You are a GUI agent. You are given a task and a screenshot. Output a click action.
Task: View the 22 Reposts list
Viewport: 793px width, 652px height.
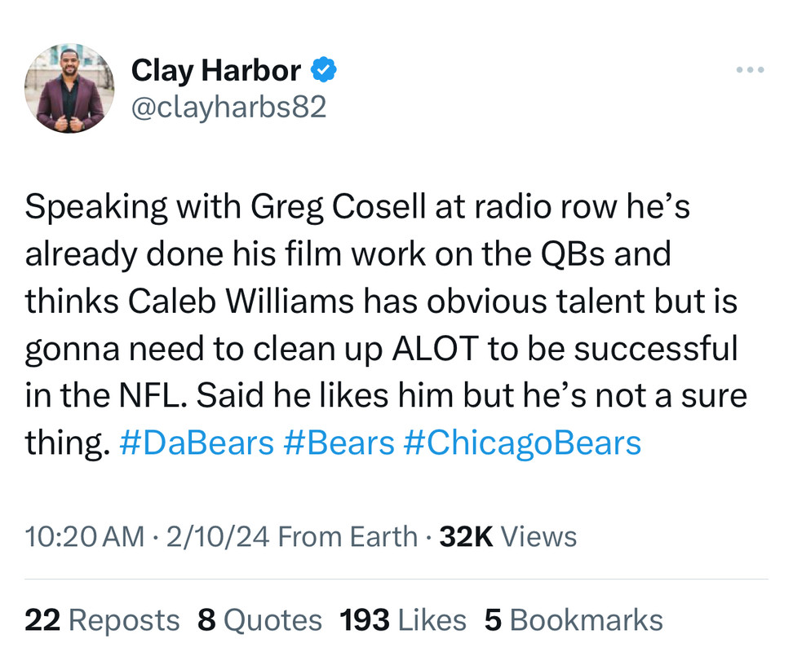[x=102, y=620]
